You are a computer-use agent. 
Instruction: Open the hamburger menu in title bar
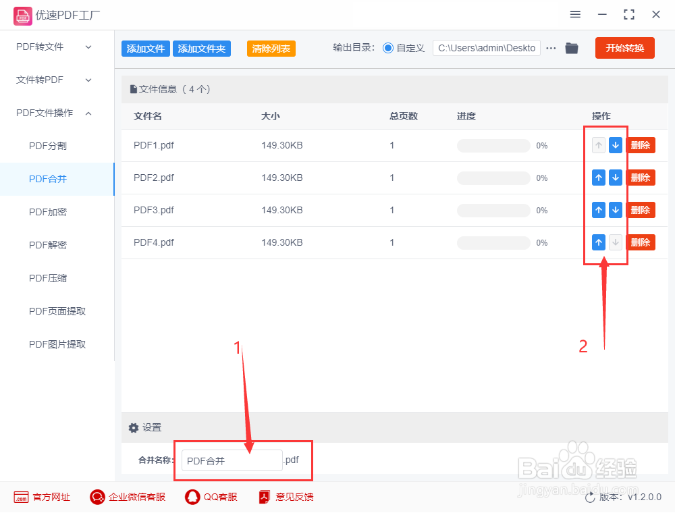click(575, 15)
